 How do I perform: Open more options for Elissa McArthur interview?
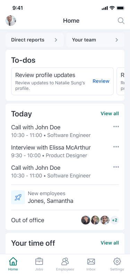(x=116, y=147)
